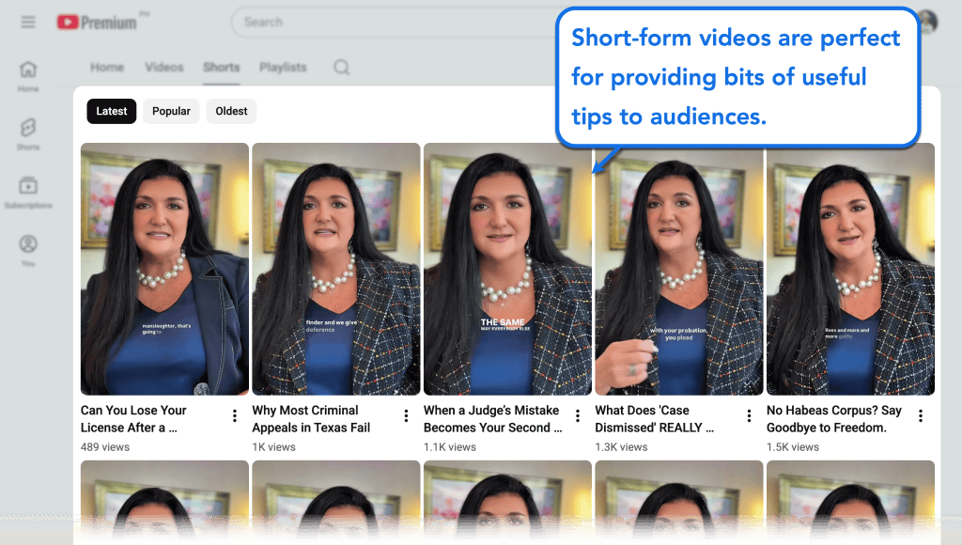Click title 'When a Judge's Mistake Becomes Your Second'
The height and width of the screenshot is (545, 962).
click(492, 418)
